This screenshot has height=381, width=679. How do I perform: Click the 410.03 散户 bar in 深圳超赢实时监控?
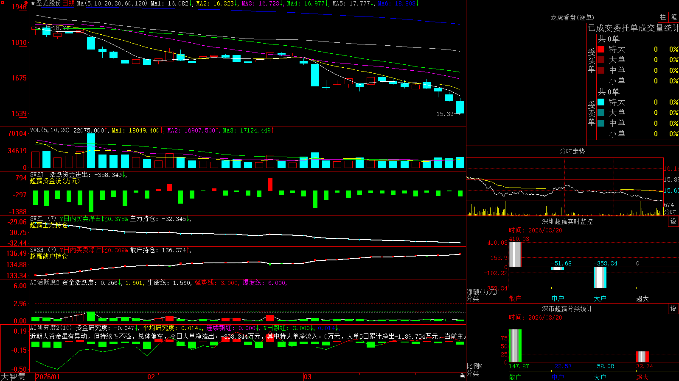coord(515,254)
